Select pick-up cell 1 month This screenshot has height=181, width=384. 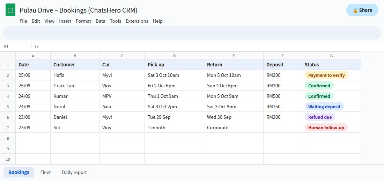[174, 128]
